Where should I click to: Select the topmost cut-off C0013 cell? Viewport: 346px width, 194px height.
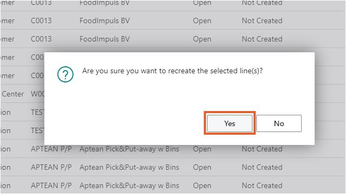point(41,3)
